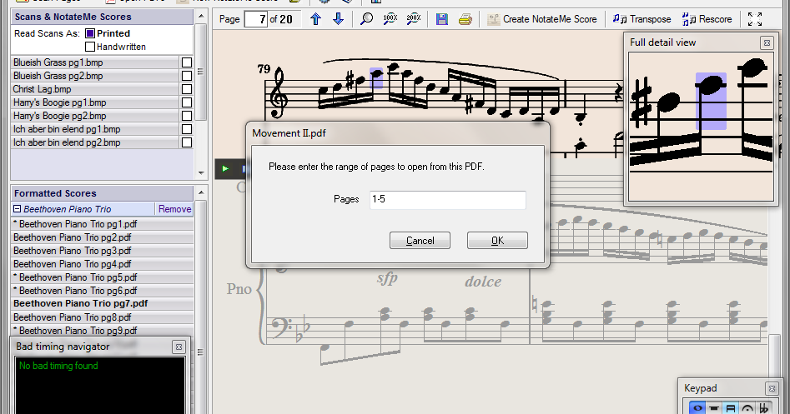Click the Scans & NotateMe Scores header

coord(103,17)
